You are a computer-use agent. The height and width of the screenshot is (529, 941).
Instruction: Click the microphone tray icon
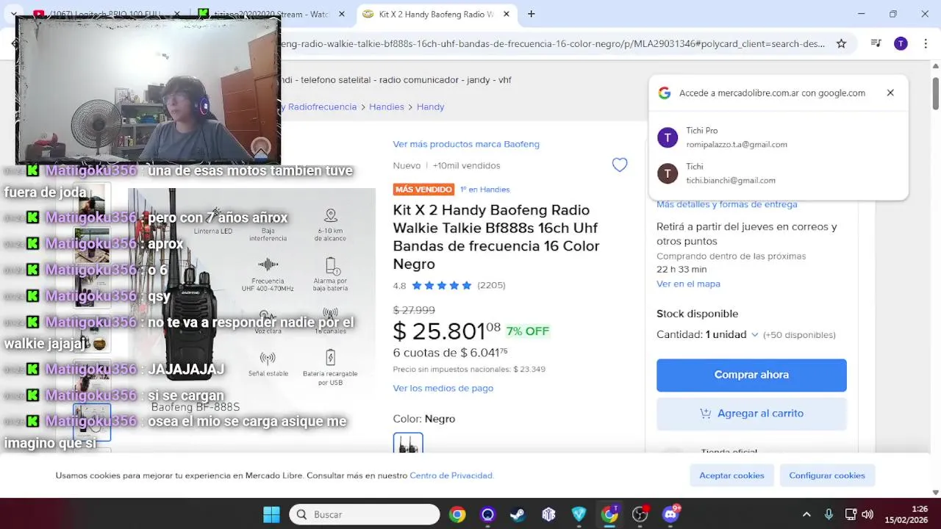pyautogui.click(x=829, y=514)
